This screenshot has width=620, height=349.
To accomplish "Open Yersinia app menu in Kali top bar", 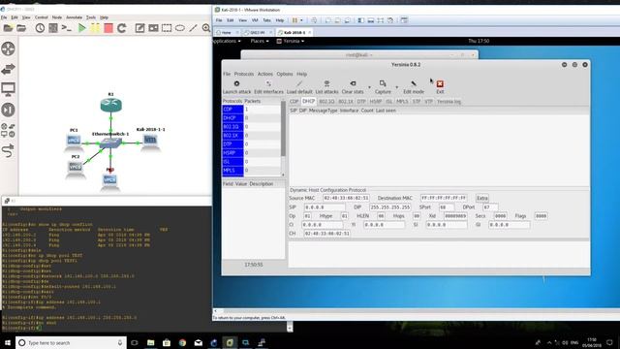I will pyautogui.click(x=291, y=41).
